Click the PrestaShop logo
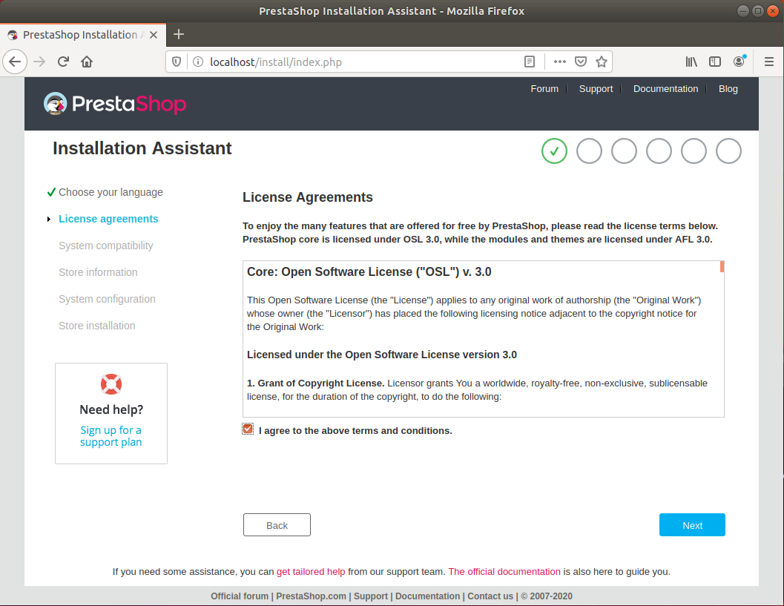Screen dimensions: 784x606 point(114,104)
